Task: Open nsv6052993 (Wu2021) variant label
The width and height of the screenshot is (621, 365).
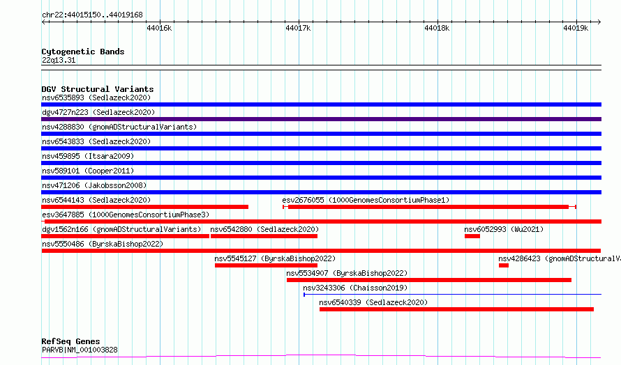Action: 504,229
